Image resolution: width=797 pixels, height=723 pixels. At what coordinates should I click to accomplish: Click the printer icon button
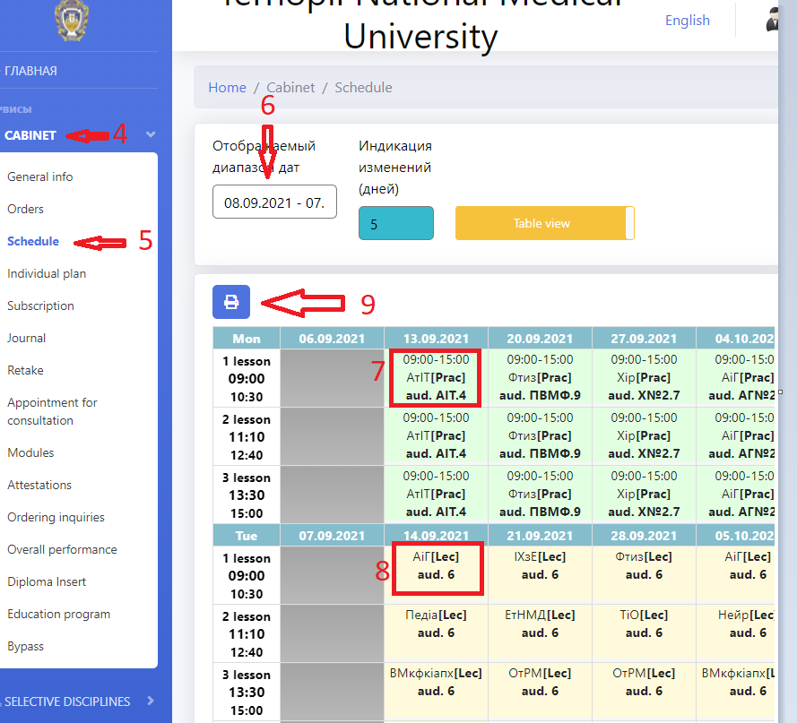click(x=231, y=302)
